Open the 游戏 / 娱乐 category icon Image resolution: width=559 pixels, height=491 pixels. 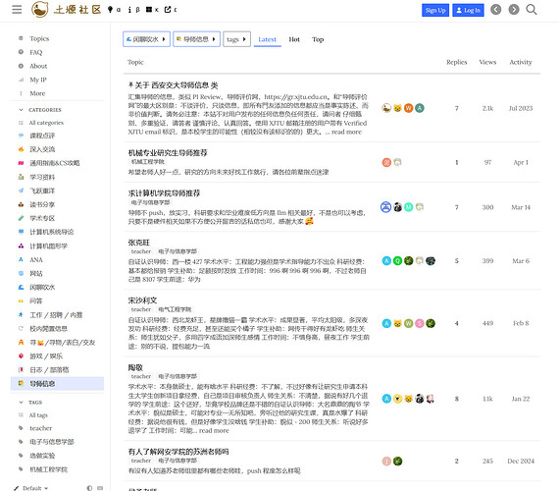pos(21,356)
